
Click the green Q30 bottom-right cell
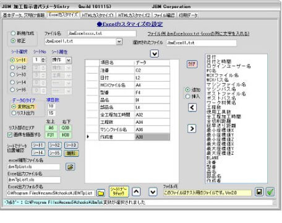click(66, 128)
